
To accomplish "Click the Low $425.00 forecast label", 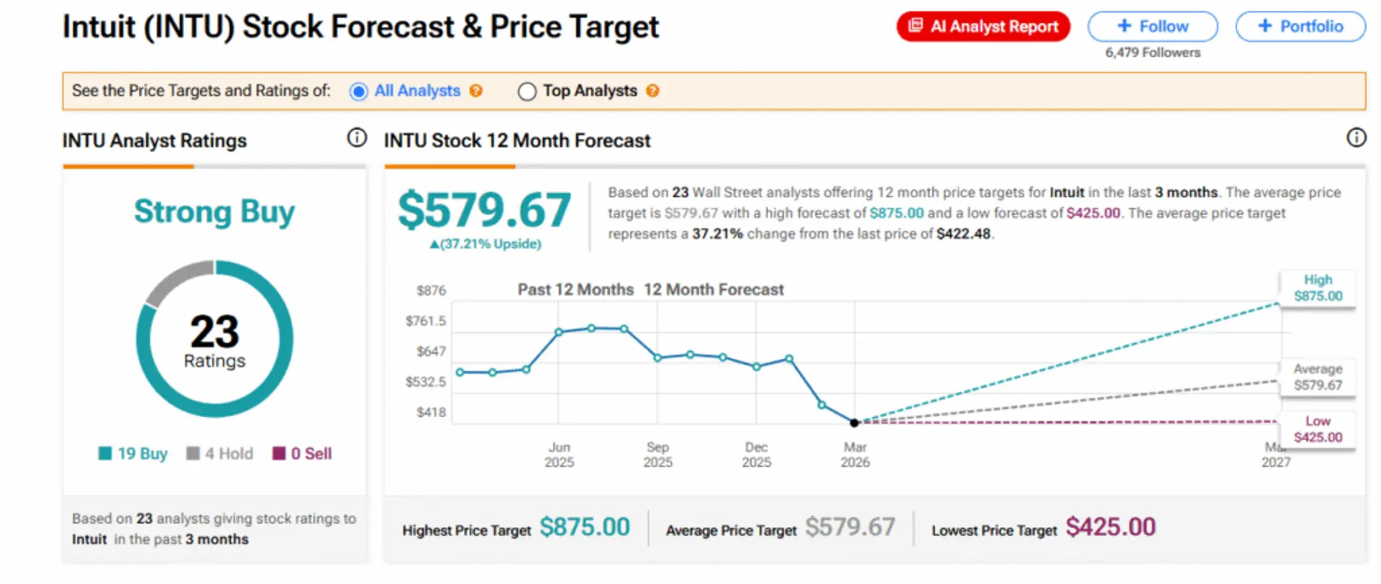I will [1318, 429].
